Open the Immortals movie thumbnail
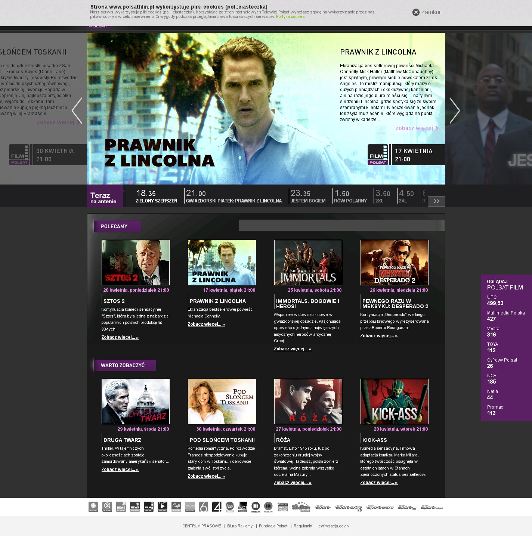The width and height of the screenshot is (532, 536). pyautogui.click(x=308, y=263)
